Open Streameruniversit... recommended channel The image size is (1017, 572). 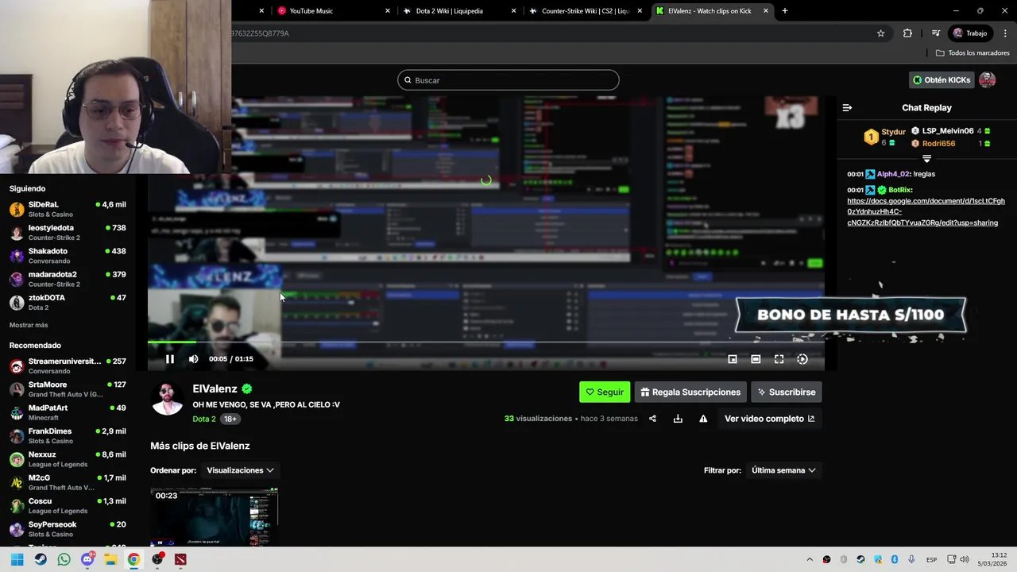click(x=68, y=365)
